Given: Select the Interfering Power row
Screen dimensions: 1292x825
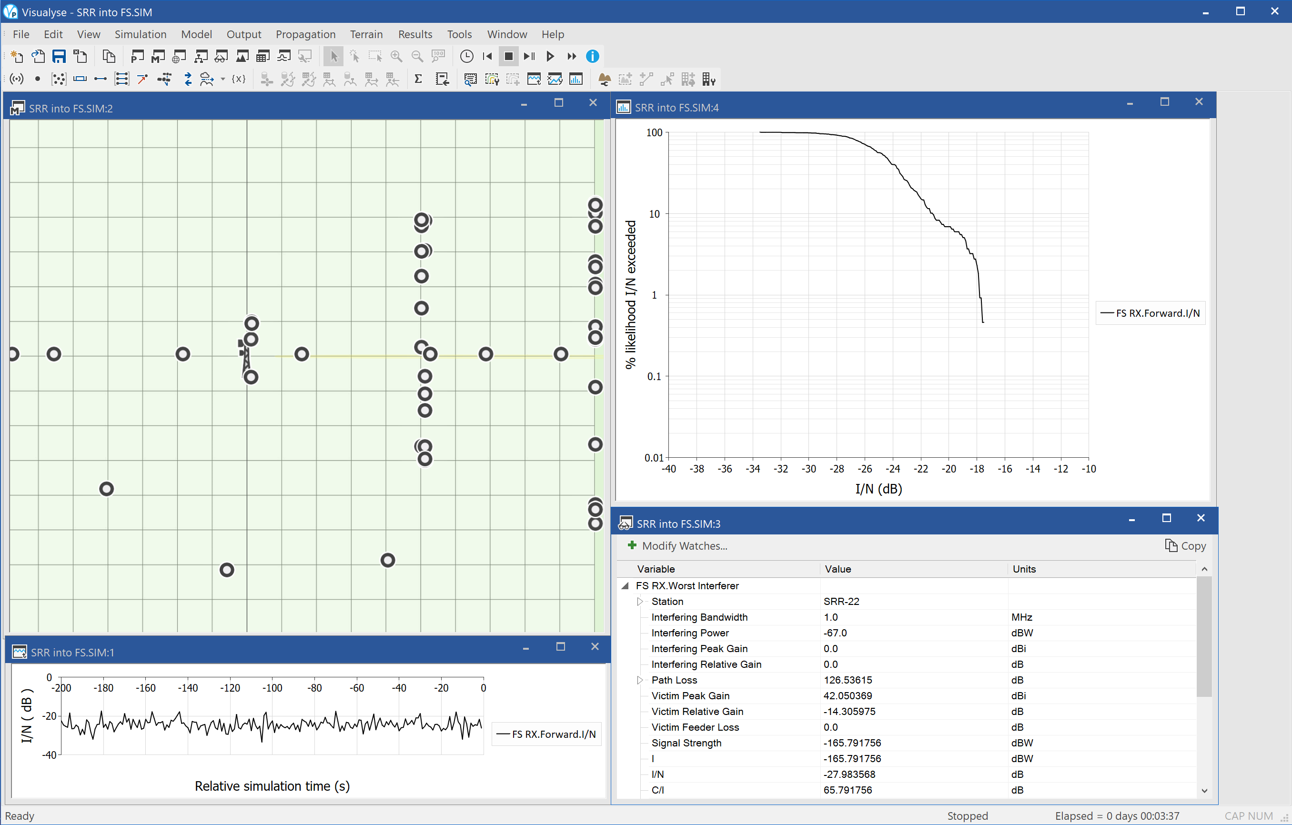Looking at the screenshot, I should (x=907, y=633).
